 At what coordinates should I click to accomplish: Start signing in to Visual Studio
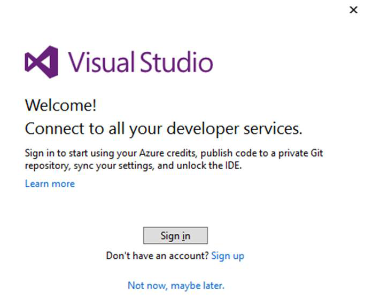pos(175,235)
